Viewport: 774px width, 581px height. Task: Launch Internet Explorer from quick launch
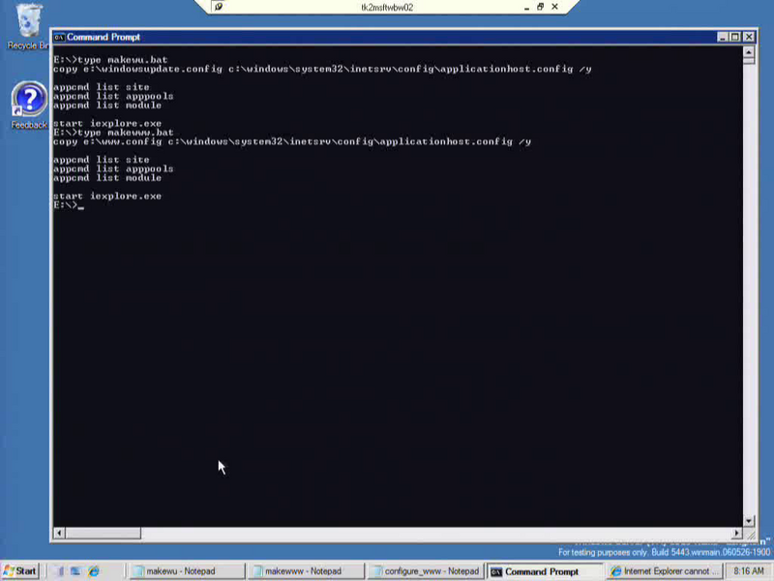point(93,571)
